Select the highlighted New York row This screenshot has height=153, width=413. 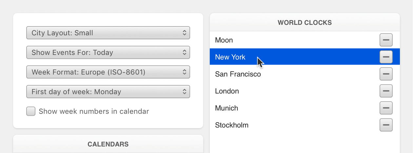pyautogui.click(x=305, y=57)
